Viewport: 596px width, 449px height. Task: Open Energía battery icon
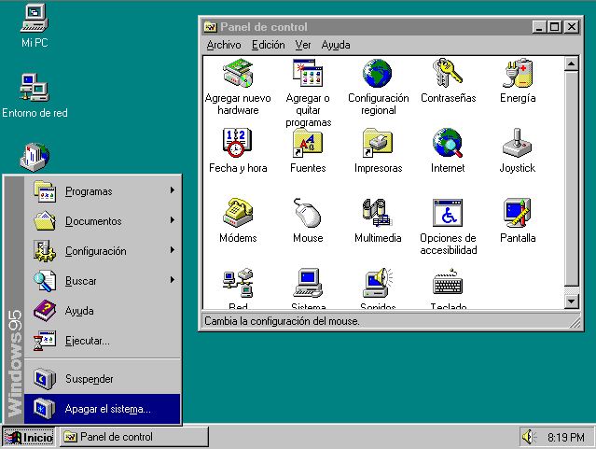(518, 73)
